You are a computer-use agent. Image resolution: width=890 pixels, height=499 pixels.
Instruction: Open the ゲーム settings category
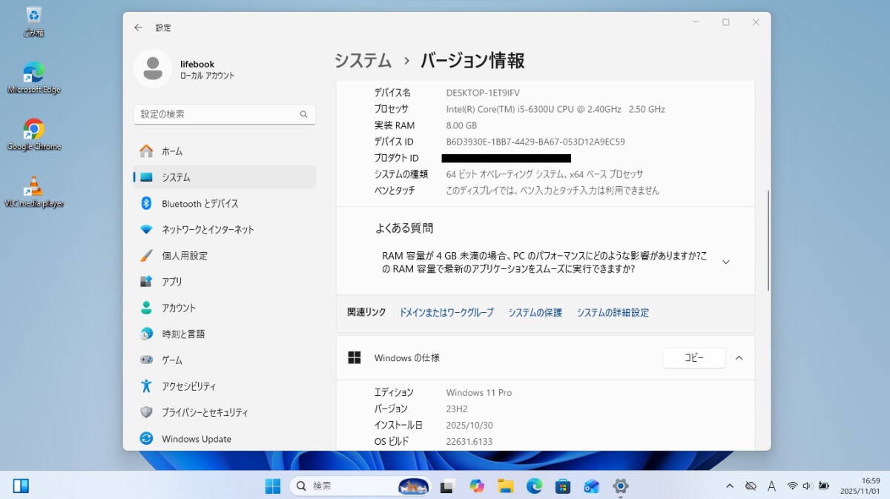(x=172, y=360)
